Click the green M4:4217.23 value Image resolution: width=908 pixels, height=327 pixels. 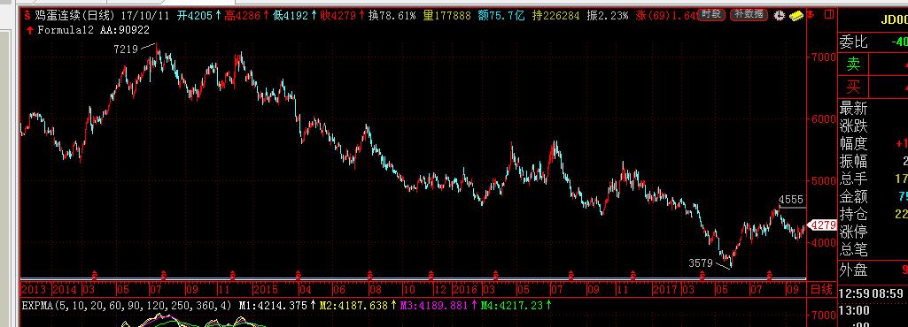coord(512,305)
